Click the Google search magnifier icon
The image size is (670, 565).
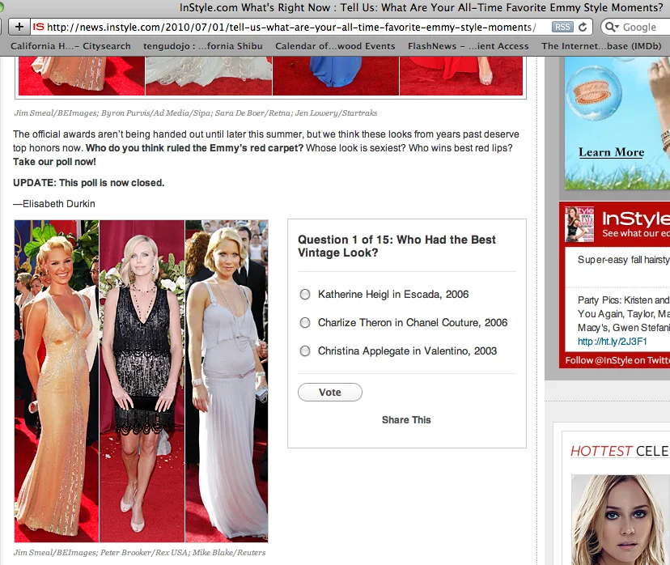click(x=612, y=27)
